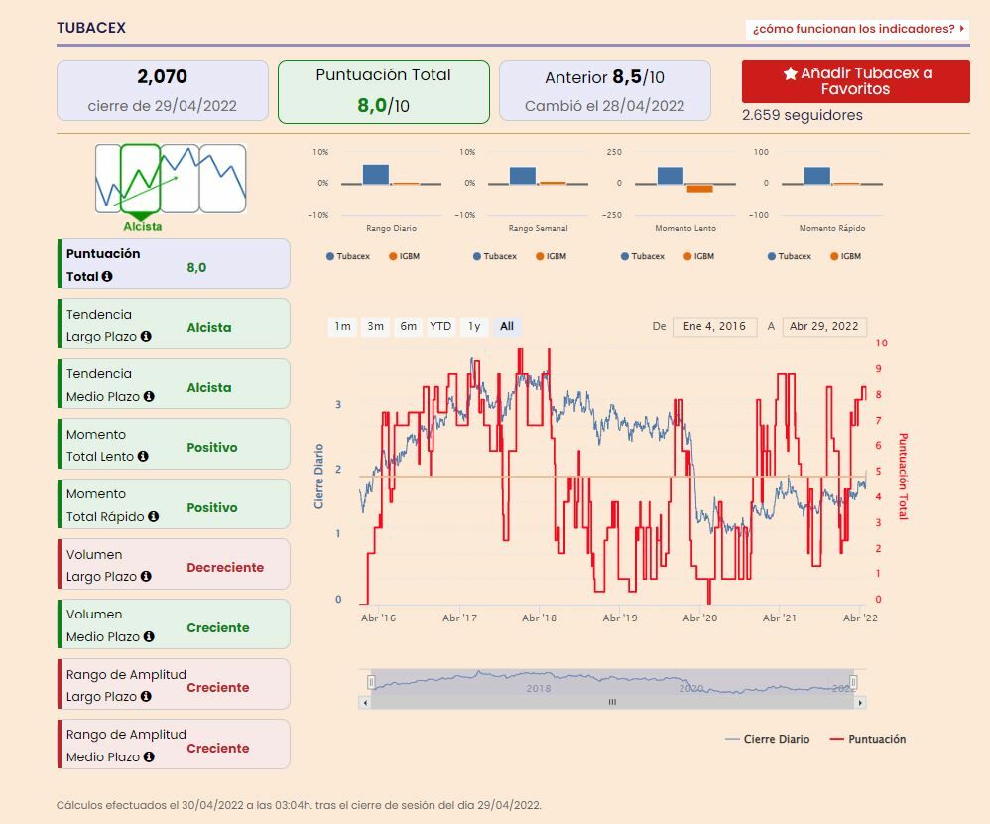990x824 pixels.
Task: Click the Tendencia Largo Plazo Alcista row
Action: coord(174,325)
